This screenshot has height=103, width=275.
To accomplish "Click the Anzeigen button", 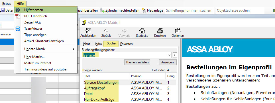I will tap(168, 62).
